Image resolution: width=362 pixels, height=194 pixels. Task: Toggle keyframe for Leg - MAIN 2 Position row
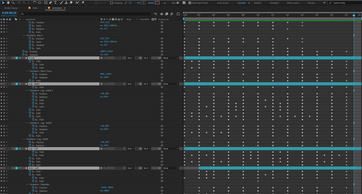tap(4, 94)
